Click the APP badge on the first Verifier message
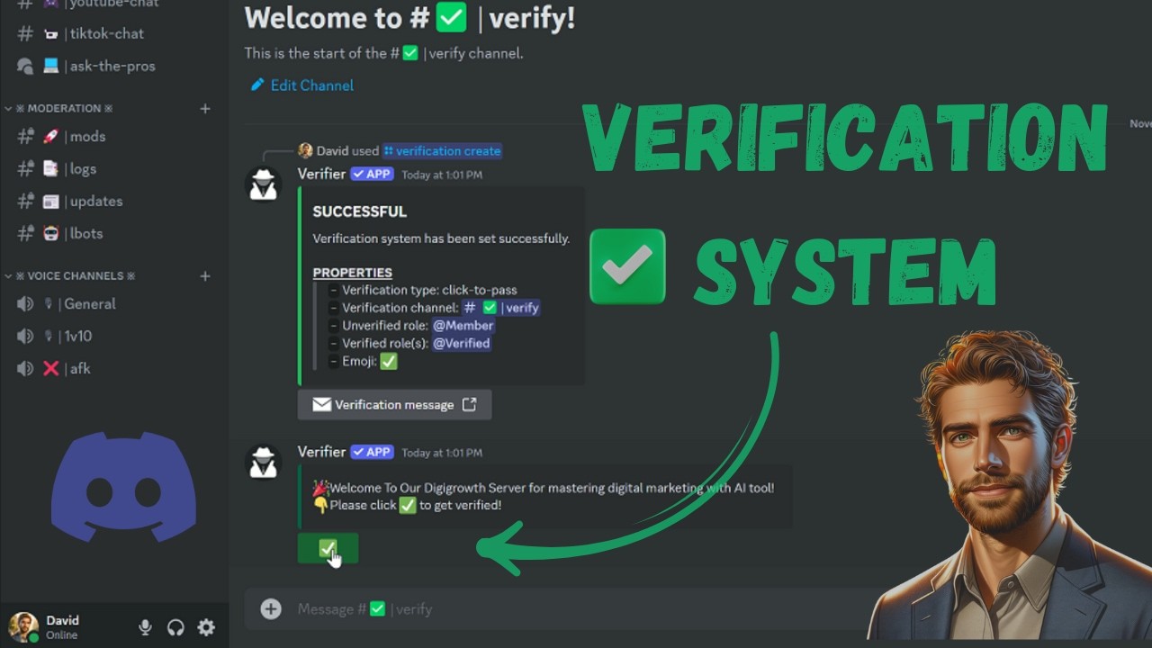Viewport: 1152px width, 648px height. [372, 174]
